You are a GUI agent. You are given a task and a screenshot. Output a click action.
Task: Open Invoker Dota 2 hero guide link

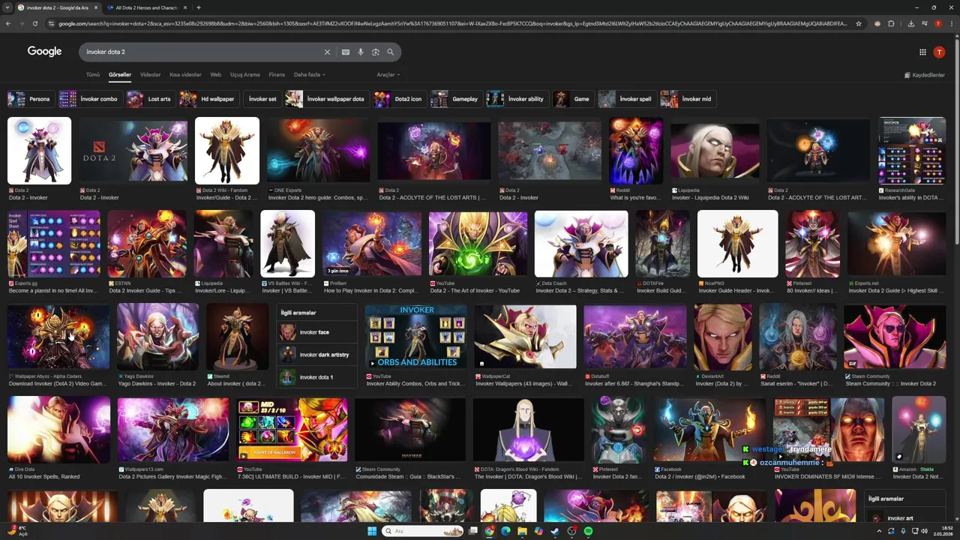point(318,198)
